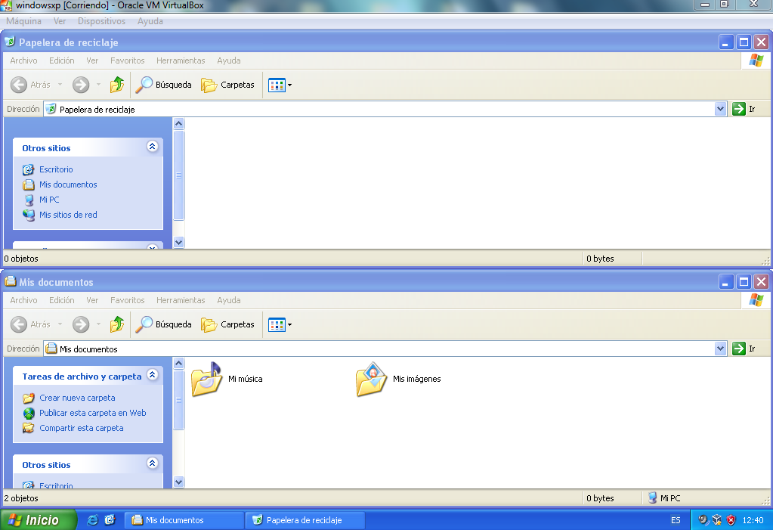773x530 pixels.
Task: Open Dispositivos menu in VirtualBox
Action: [x=101, y=21]
